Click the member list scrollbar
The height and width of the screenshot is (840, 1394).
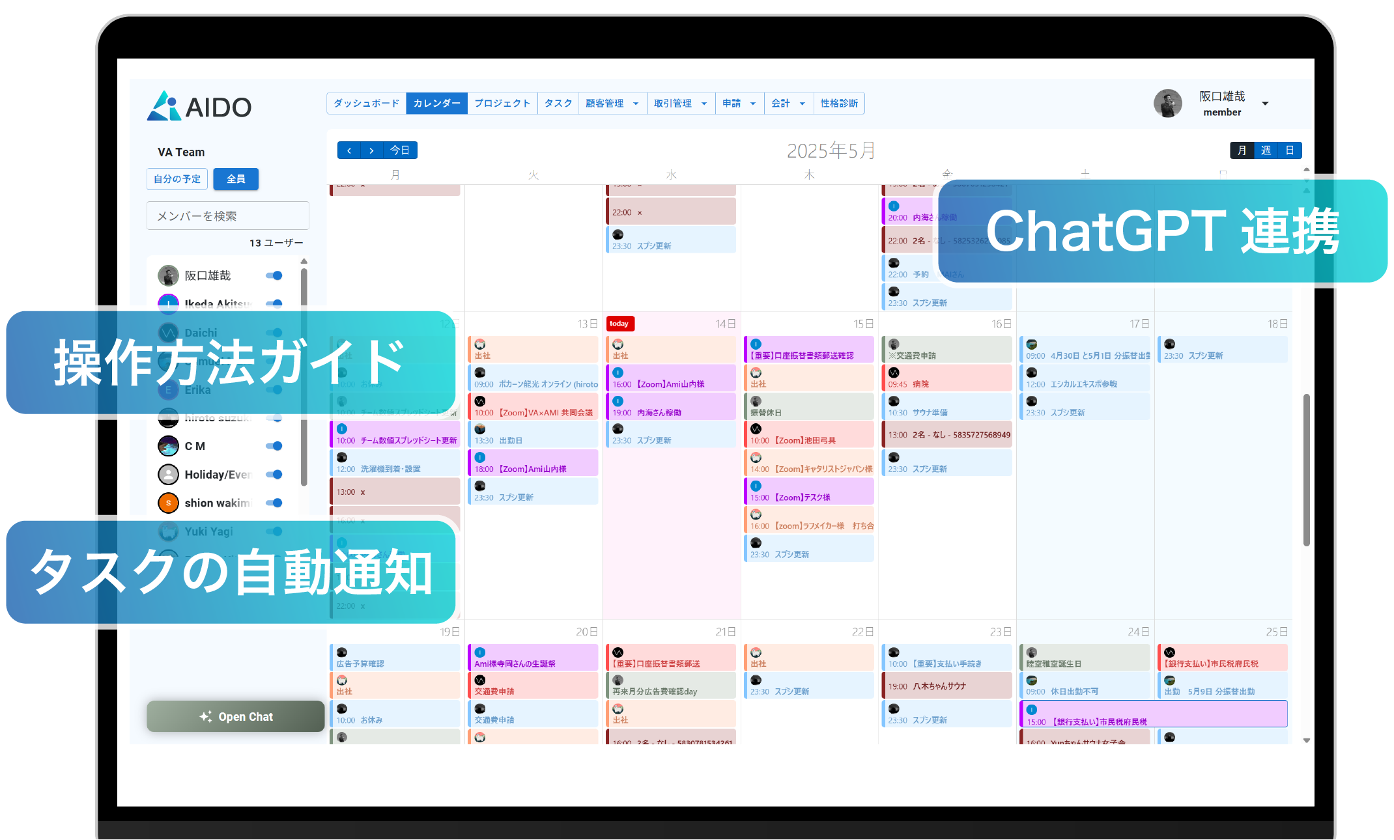pos(304,376)
